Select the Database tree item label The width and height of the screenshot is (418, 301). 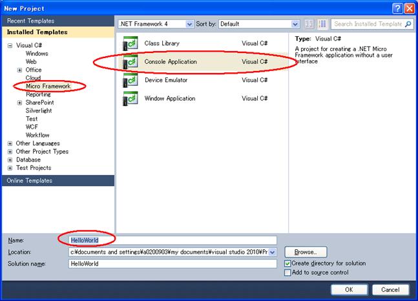pos(28,160)
